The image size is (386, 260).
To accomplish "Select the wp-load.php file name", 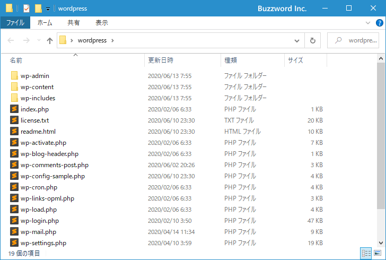I will 39,210.
